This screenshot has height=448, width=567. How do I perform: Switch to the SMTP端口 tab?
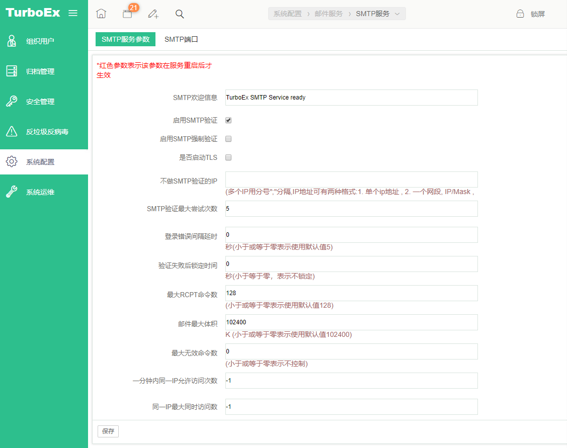(181, 39)
